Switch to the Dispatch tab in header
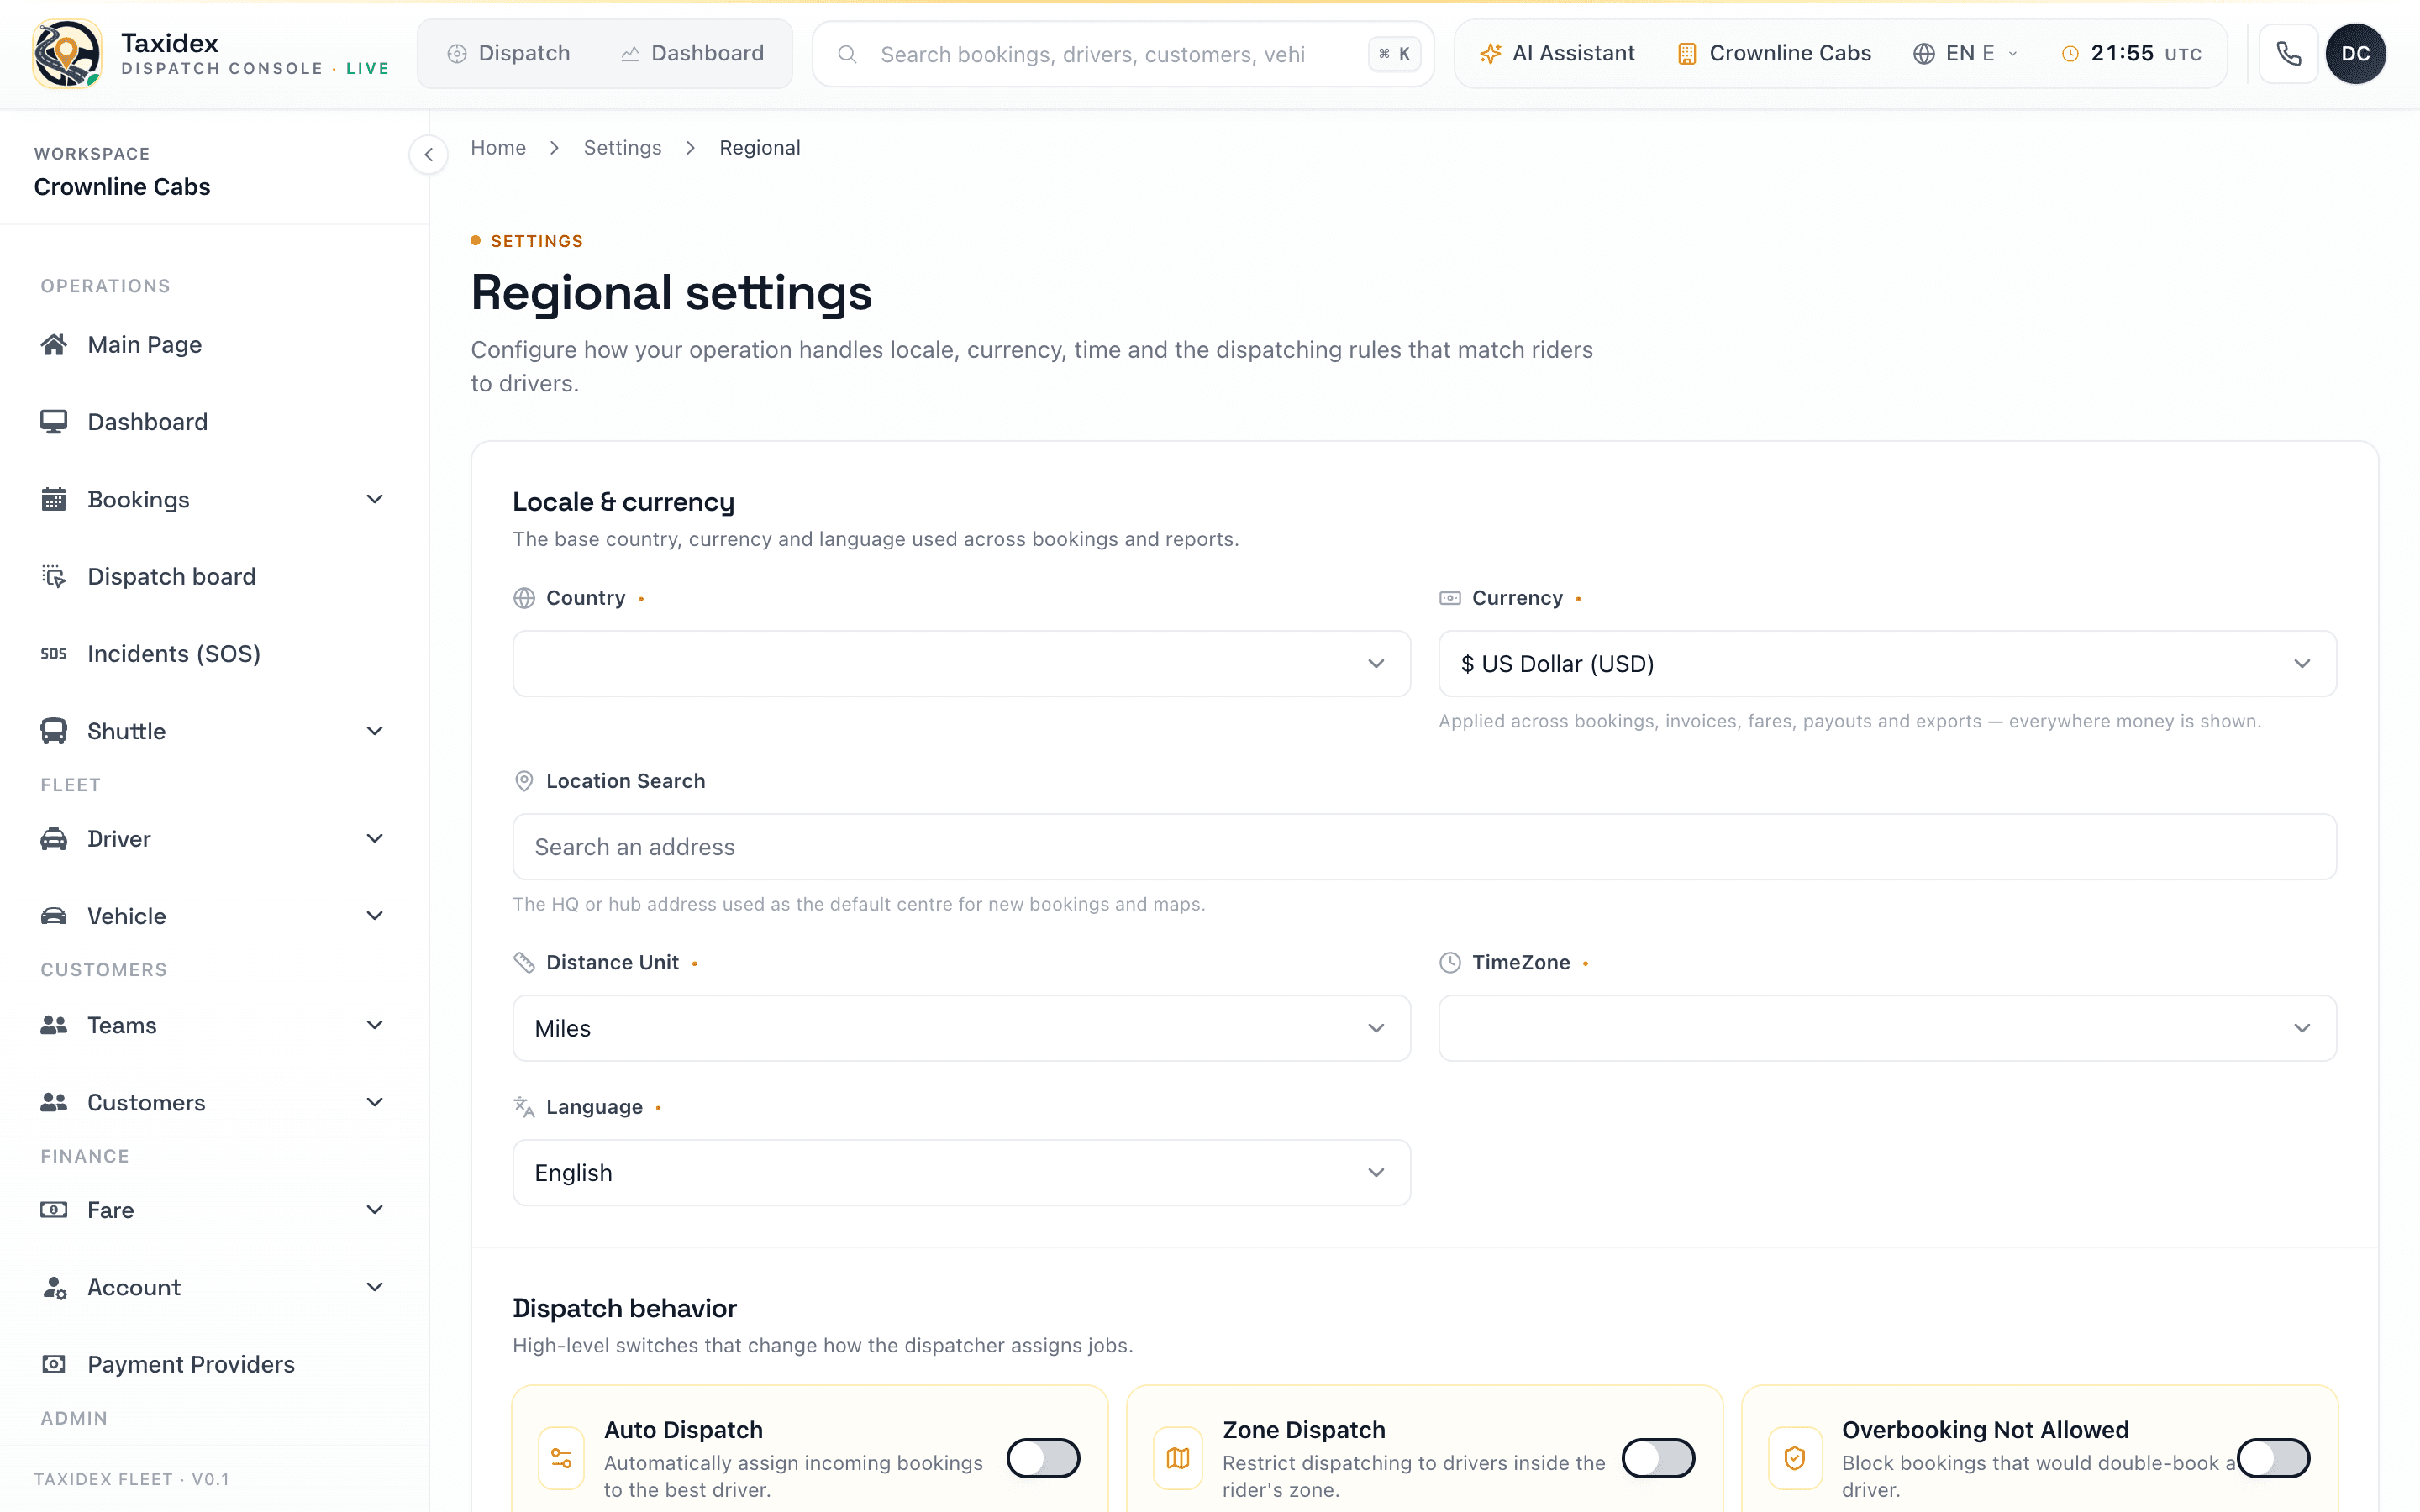The image size is (2420, 1512). click(x=508, y=53)
